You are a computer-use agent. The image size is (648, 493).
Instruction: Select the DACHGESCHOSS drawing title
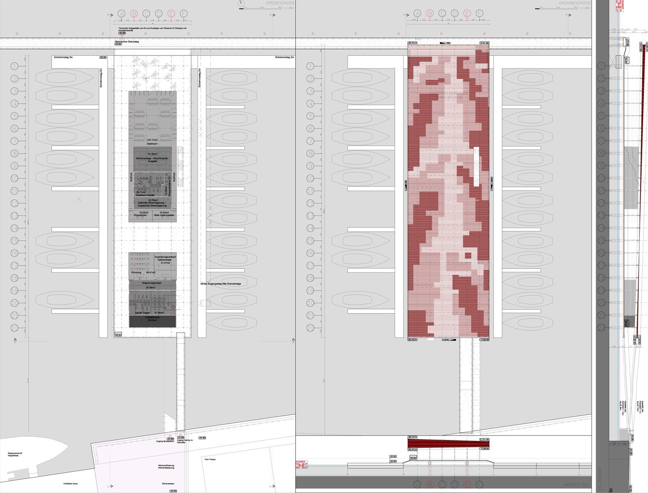(574, 3)
